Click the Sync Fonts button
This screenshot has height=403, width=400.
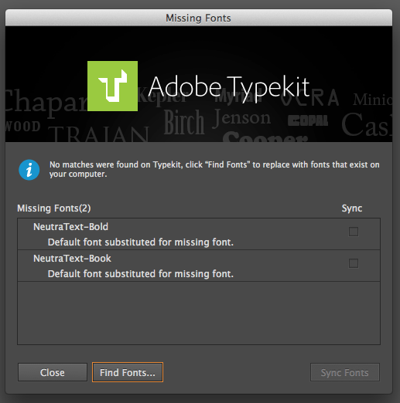coord(345,372)
